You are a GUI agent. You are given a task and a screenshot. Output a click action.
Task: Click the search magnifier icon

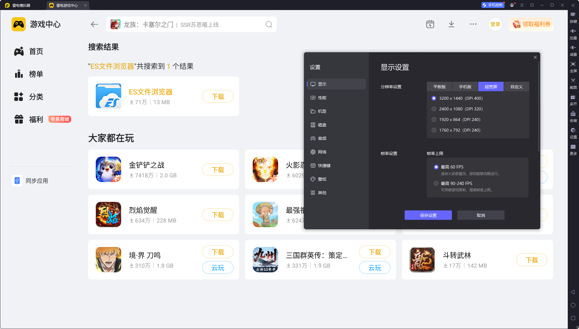coord(269,24)
